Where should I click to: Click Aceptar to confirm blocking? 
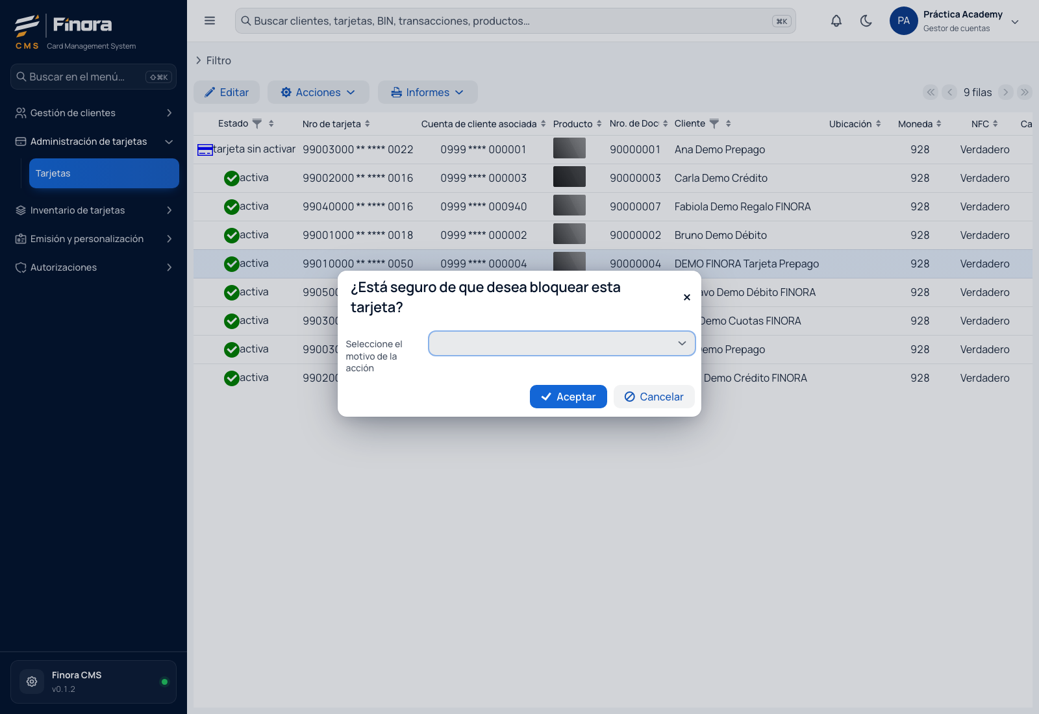coord(568,397)
